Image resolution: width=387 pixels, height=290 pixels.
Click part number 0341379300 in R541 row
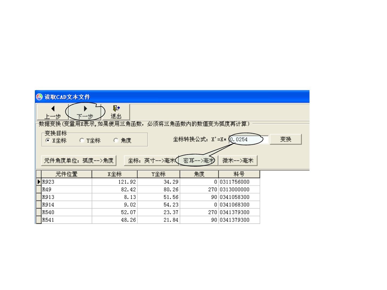click(239, 220)
